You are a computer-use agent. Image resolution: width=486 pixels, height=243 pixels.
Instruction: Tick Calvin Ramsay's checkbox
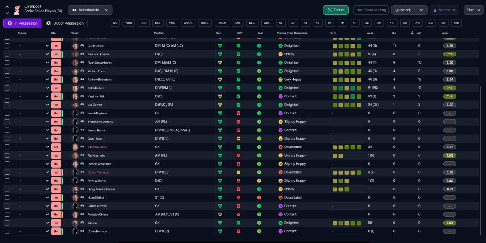[x=7, y=231]
